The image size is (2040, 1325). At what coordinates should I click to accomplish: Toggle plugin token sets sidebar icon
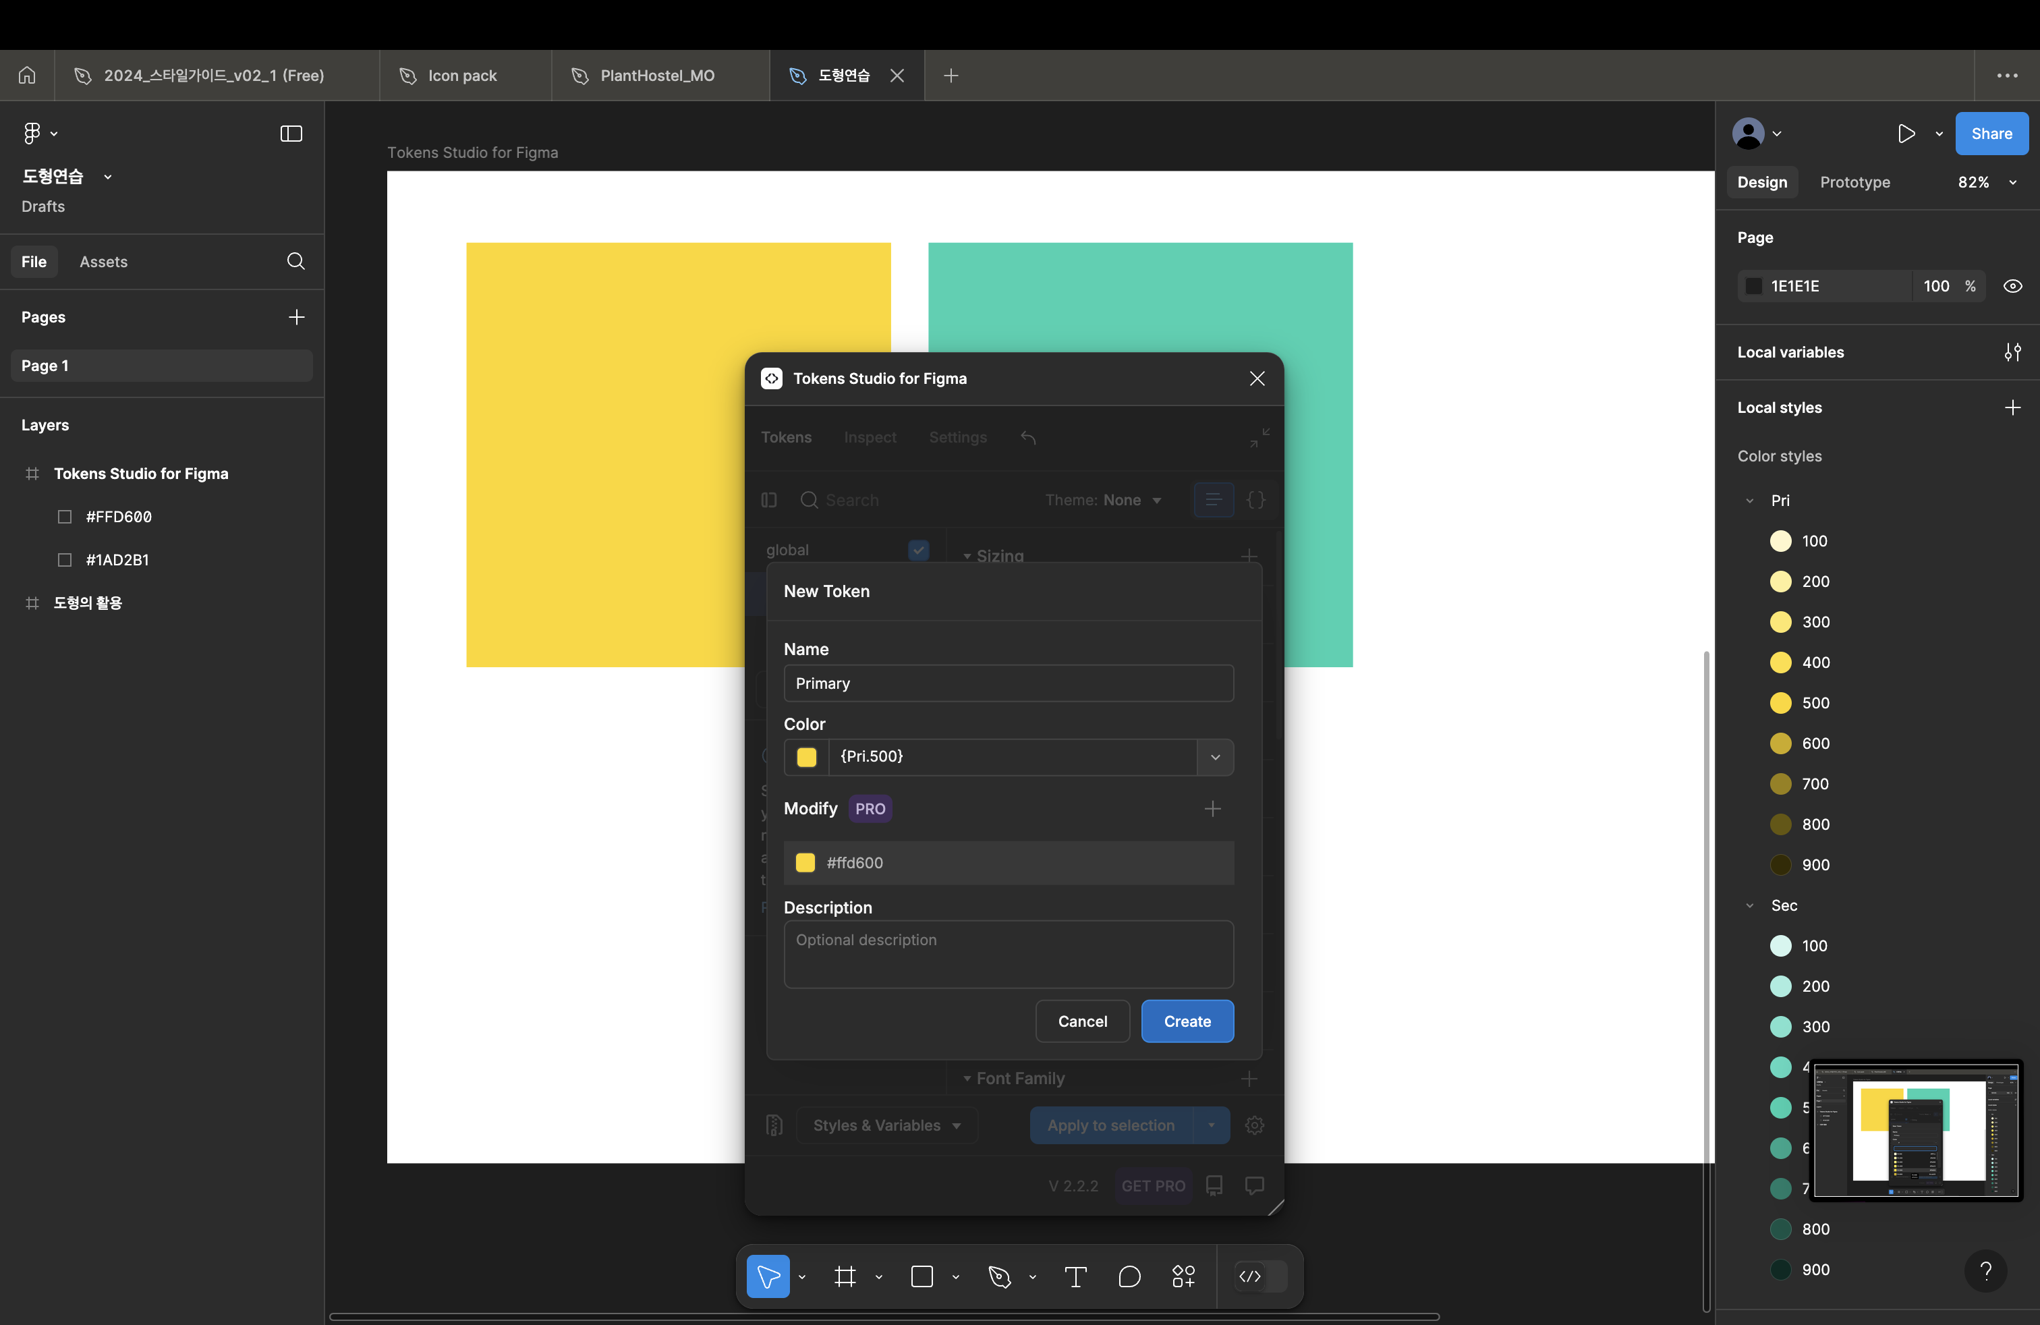point(769,500)
